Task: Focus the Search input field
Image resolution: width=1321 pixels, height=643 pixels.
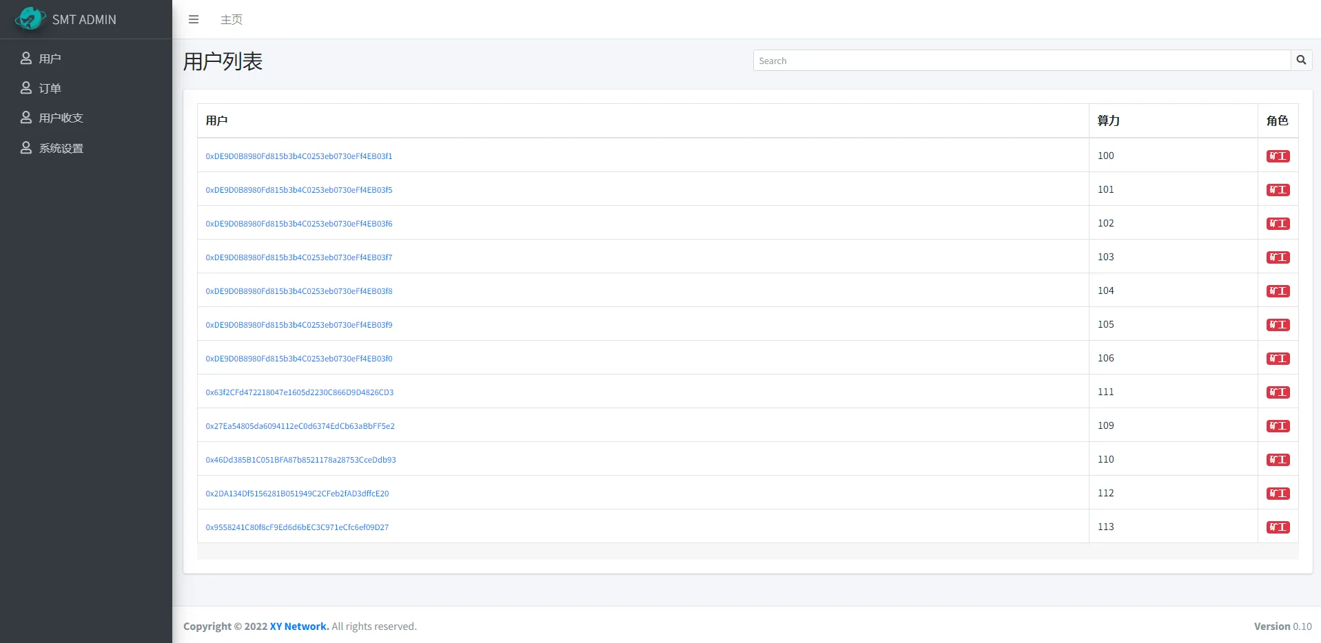Action: (x=1021, y=61)
